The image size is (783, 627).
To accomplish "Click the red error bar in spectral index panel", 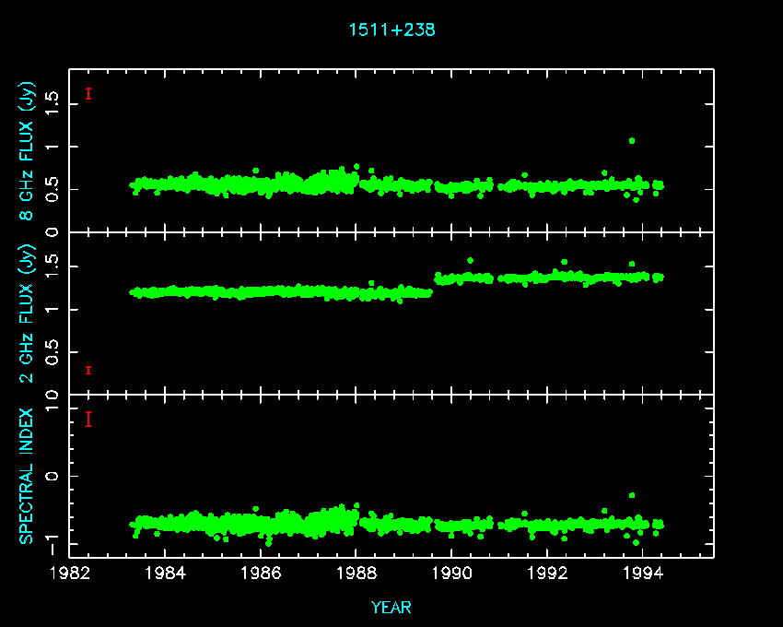I will [88, 420].
